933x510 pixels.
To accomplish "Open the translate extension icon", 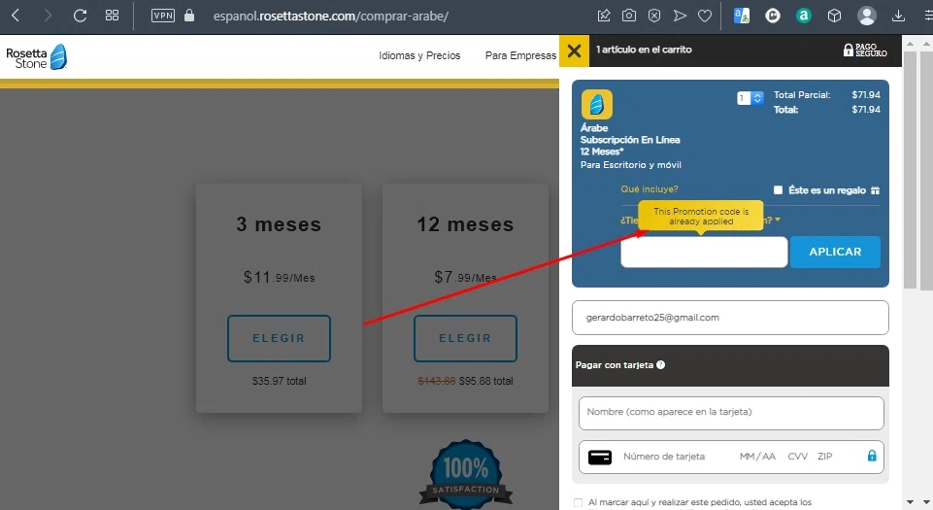I will 742,16.
